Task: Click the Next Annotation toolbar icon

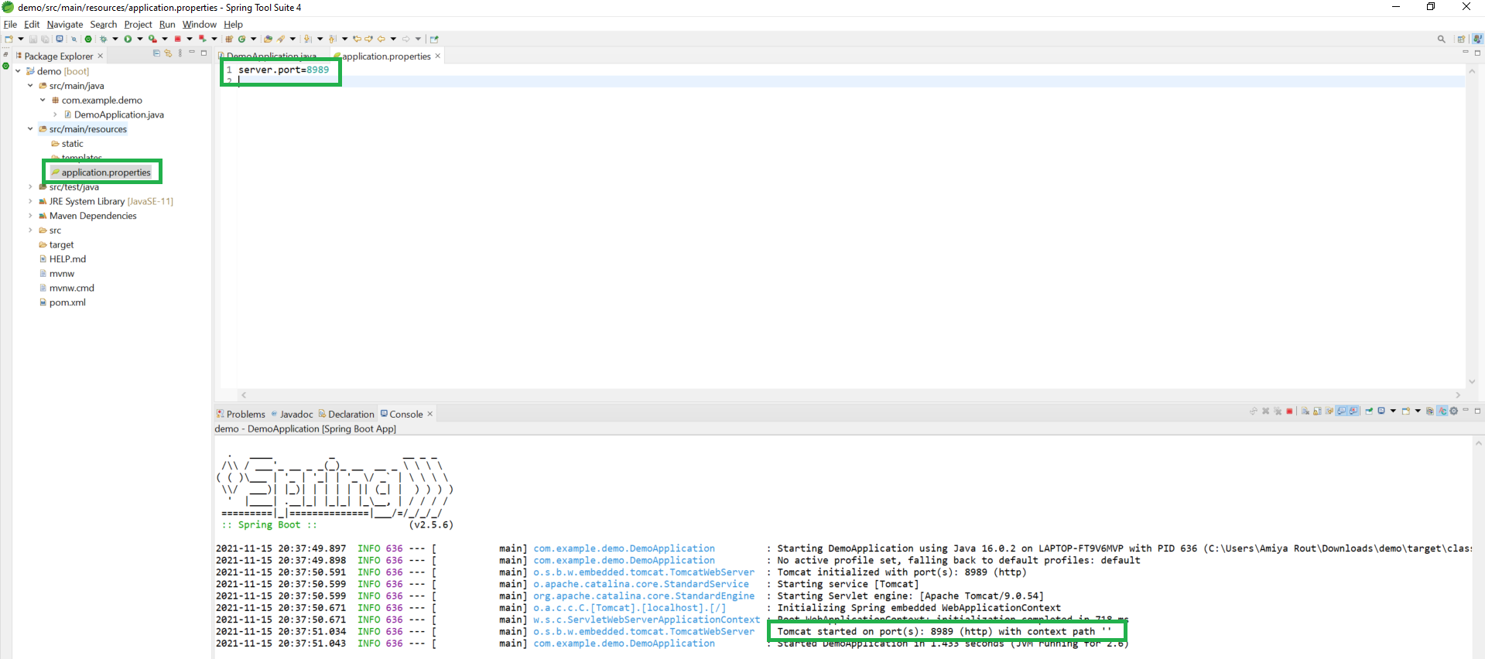Action: click(x=307, y=39)
